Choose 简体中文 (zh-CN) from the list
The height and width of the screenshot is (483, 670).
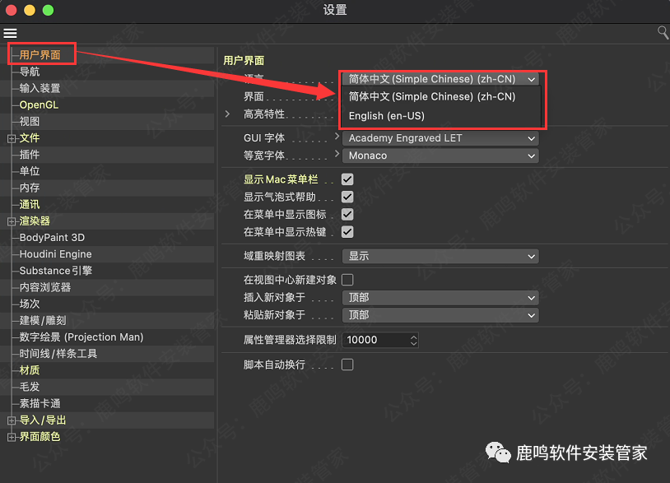click(431, 96)
